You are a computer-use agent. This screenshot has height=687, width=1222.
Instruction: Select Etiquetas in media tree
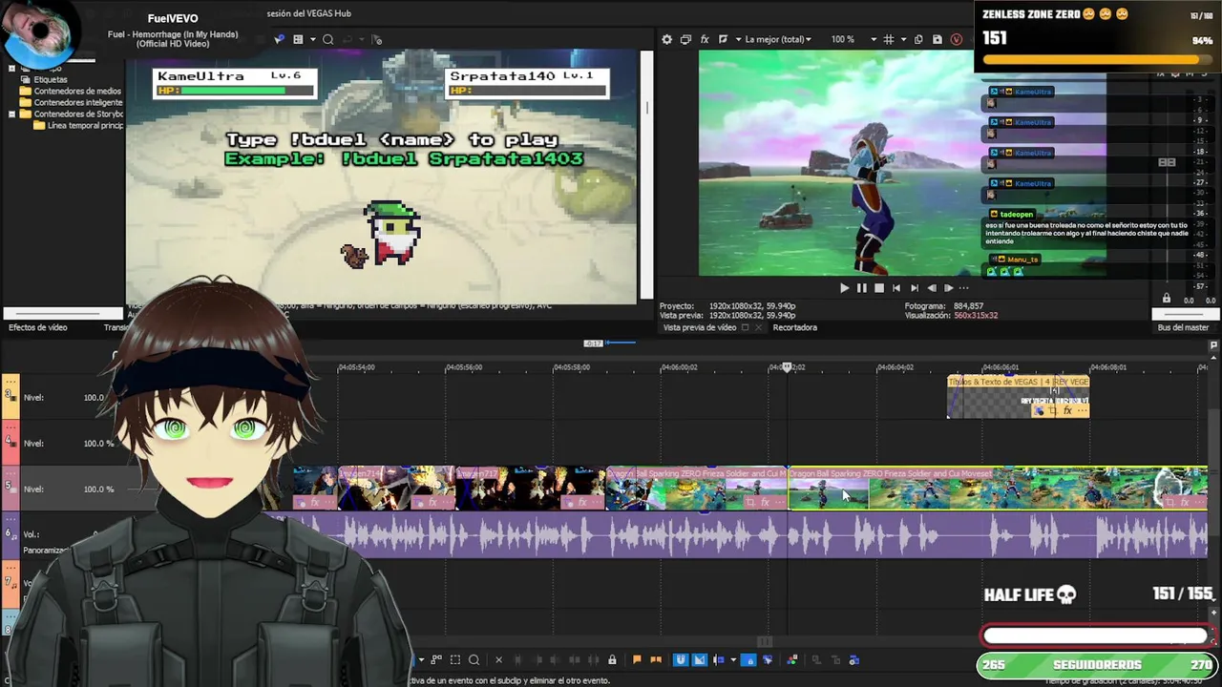click(51, 79)
